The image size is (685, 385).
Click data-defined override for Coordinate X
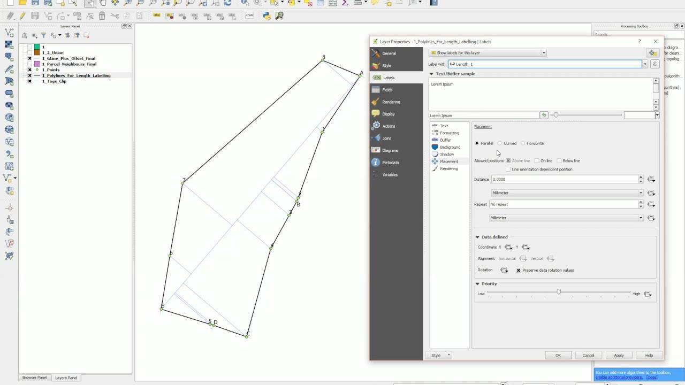pos(508,247)
